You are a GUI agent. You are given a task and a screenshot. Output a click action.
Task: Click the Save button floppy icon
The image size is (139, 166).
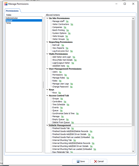pyautogui.click(x=78, y=161)
